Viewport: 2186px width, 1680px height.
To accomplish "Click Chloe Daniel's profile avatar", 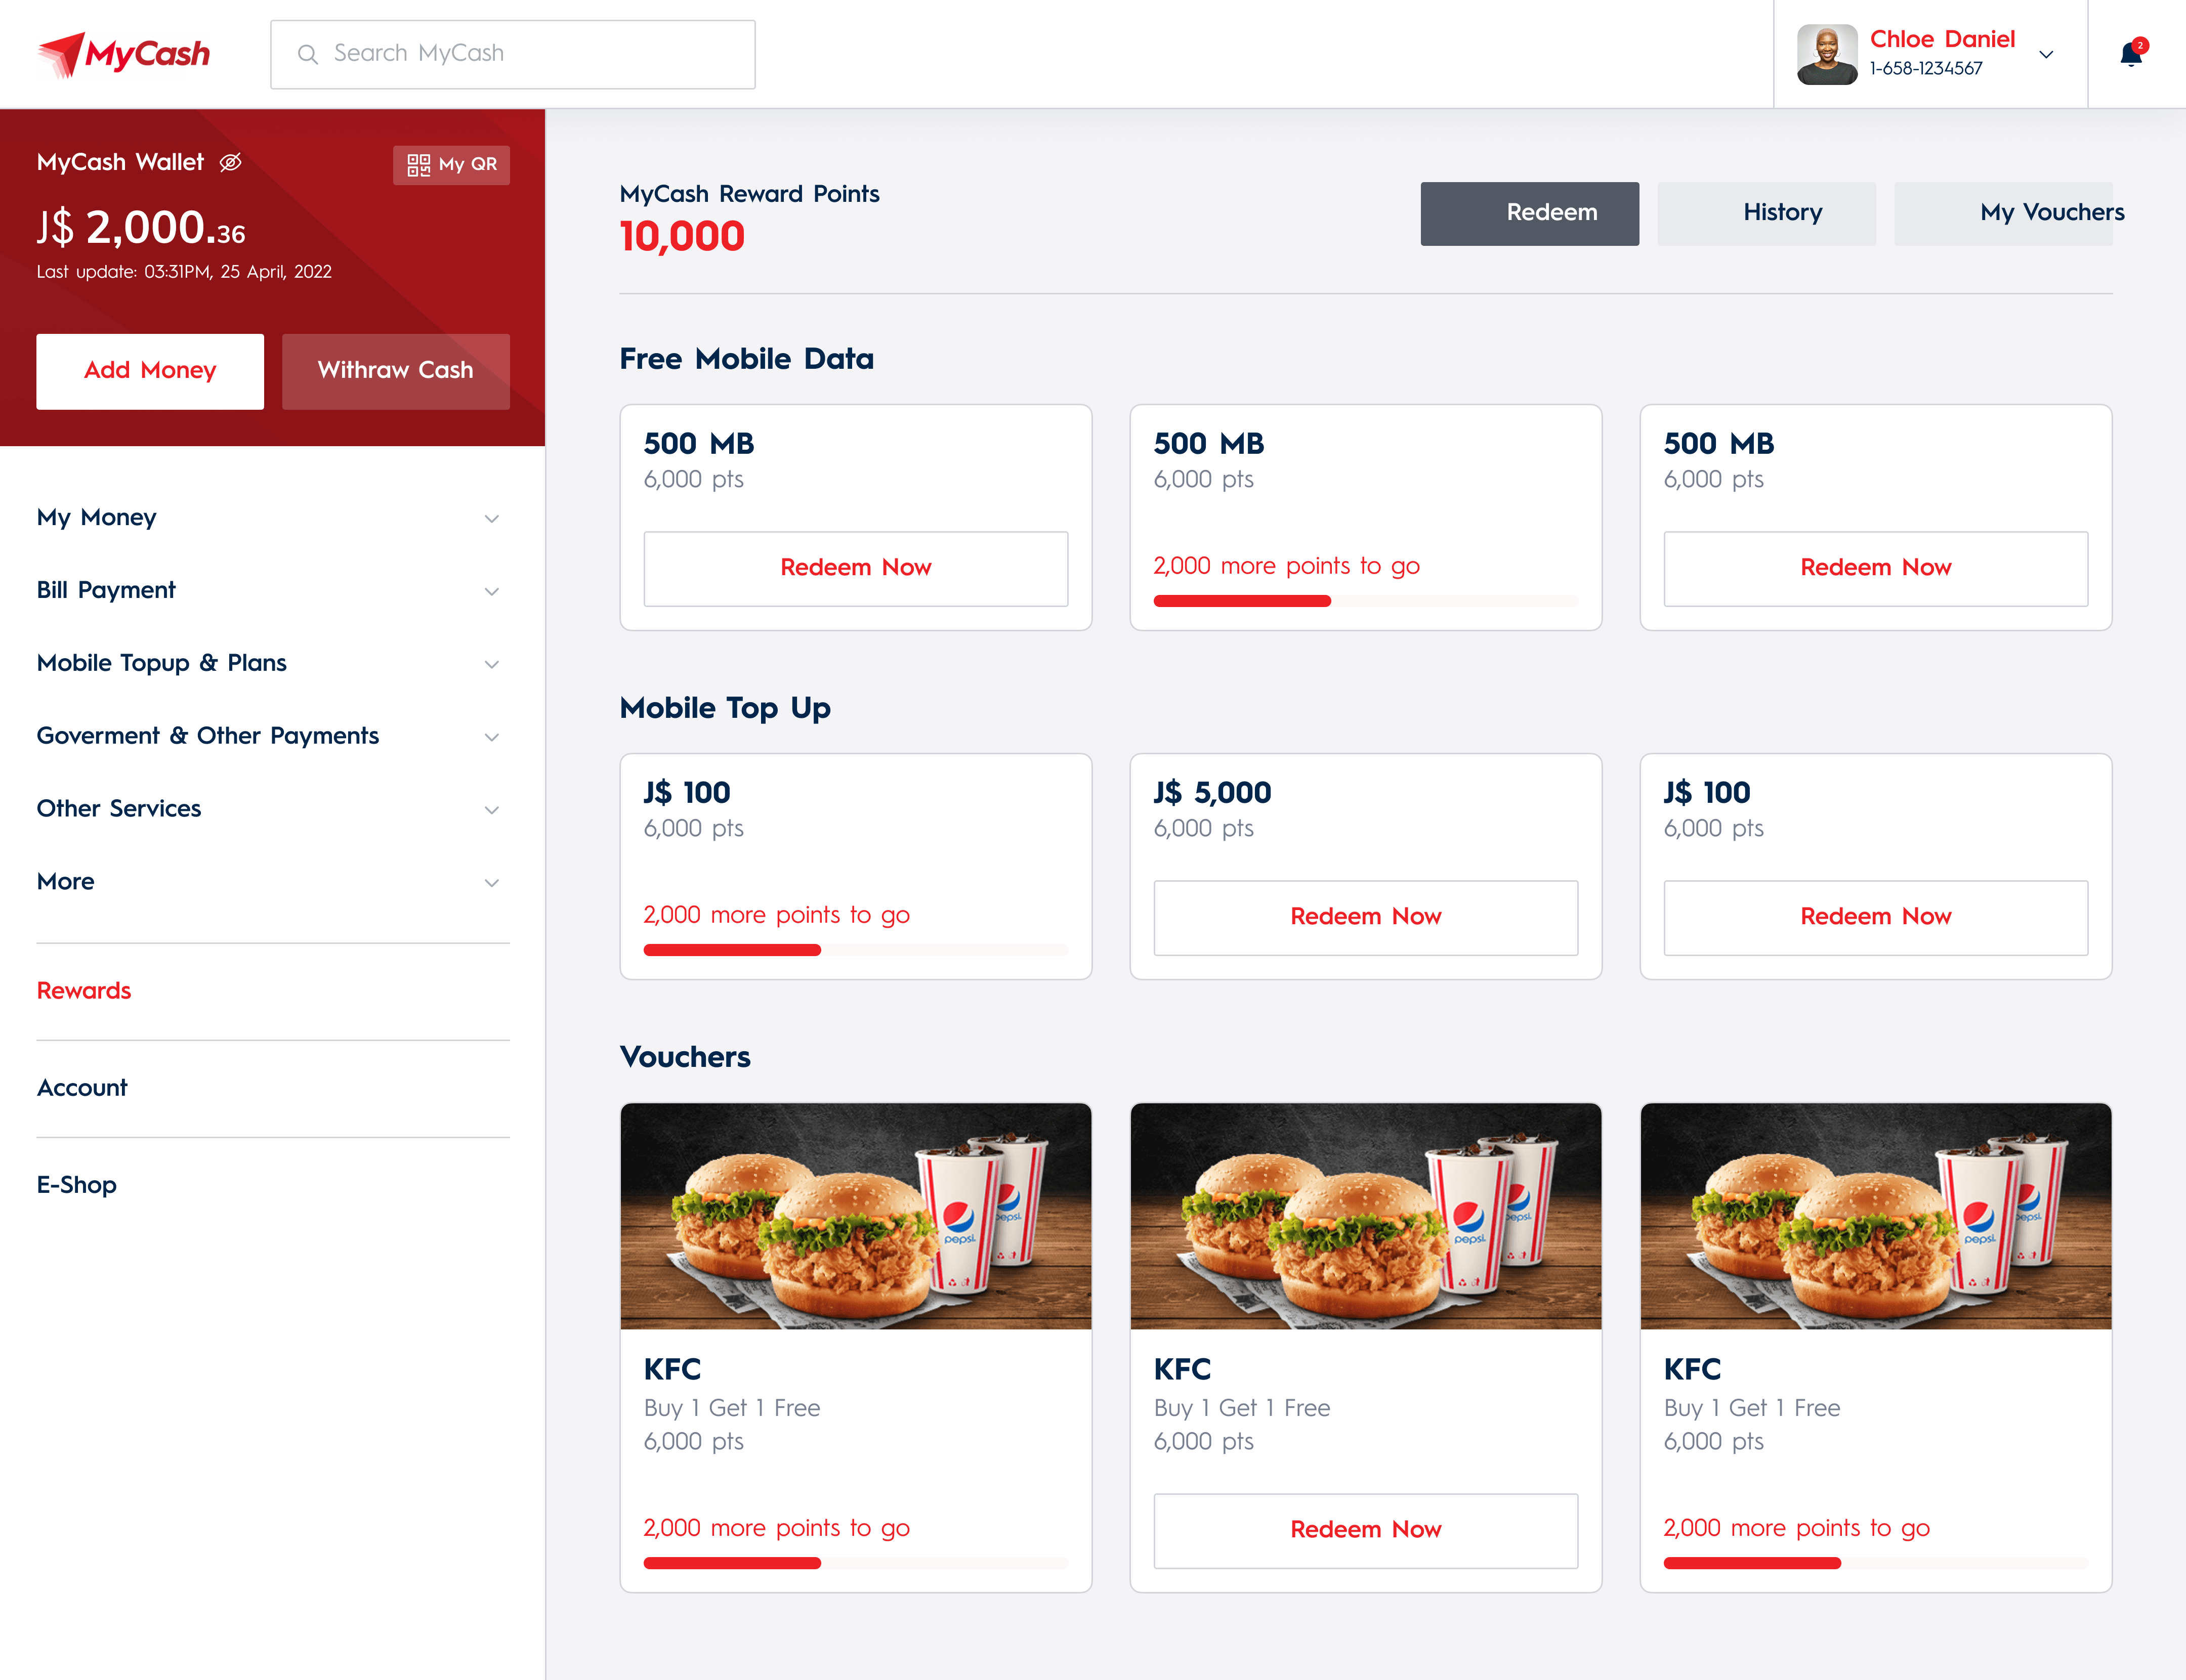I will pyautogui.click(x=1826, y=54).
